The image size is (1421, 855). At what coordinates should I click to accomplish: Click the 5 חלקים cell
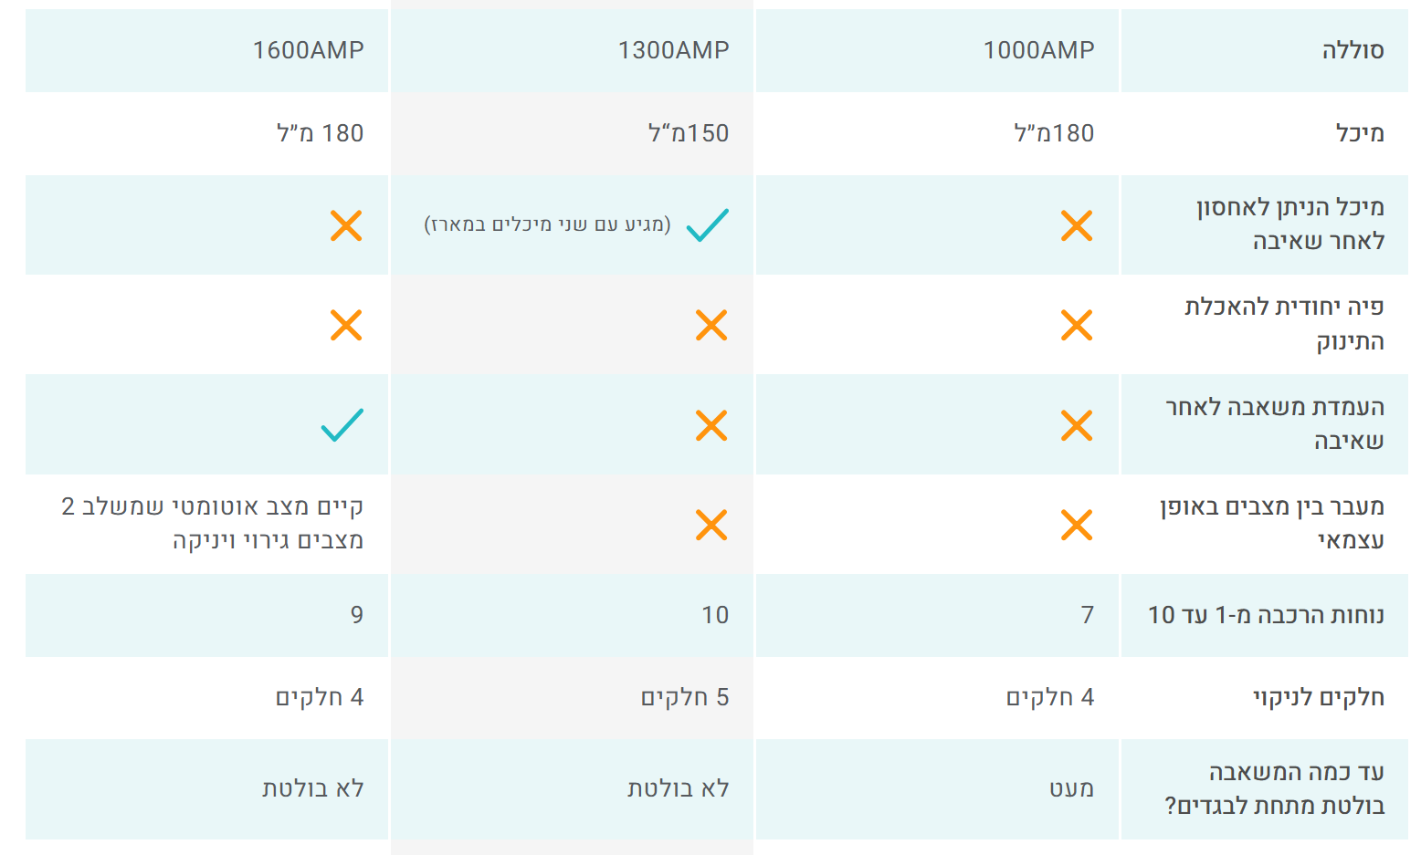click(685, 698)
